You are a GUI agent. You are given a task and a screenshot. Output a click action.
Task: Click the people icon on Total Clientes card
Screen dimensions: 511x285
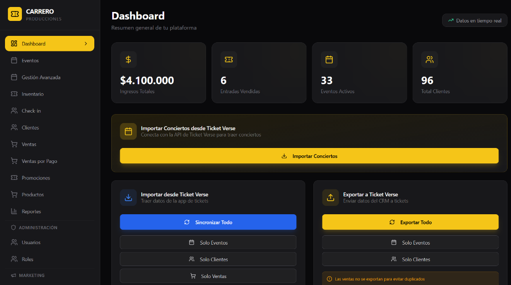[x=430, y=59]
